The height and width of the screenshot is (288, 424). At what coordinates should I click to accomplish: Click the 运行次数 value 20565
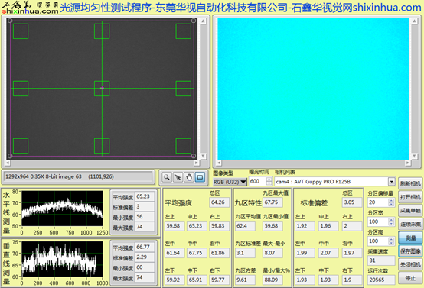coord(381,280)
